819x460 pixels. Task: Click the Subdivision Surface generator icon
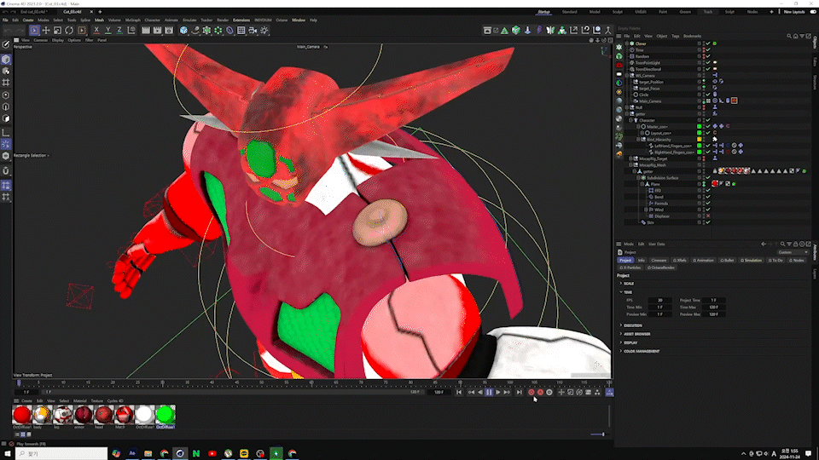206,31
